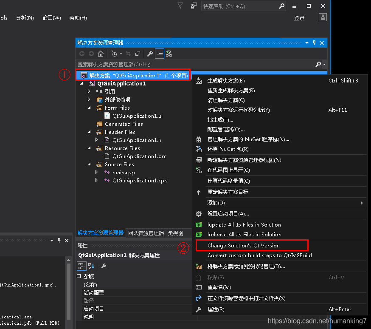Click the Home icon in Solution Explorer toolbar
Screen dimensions: 371x329
[101, 54]
